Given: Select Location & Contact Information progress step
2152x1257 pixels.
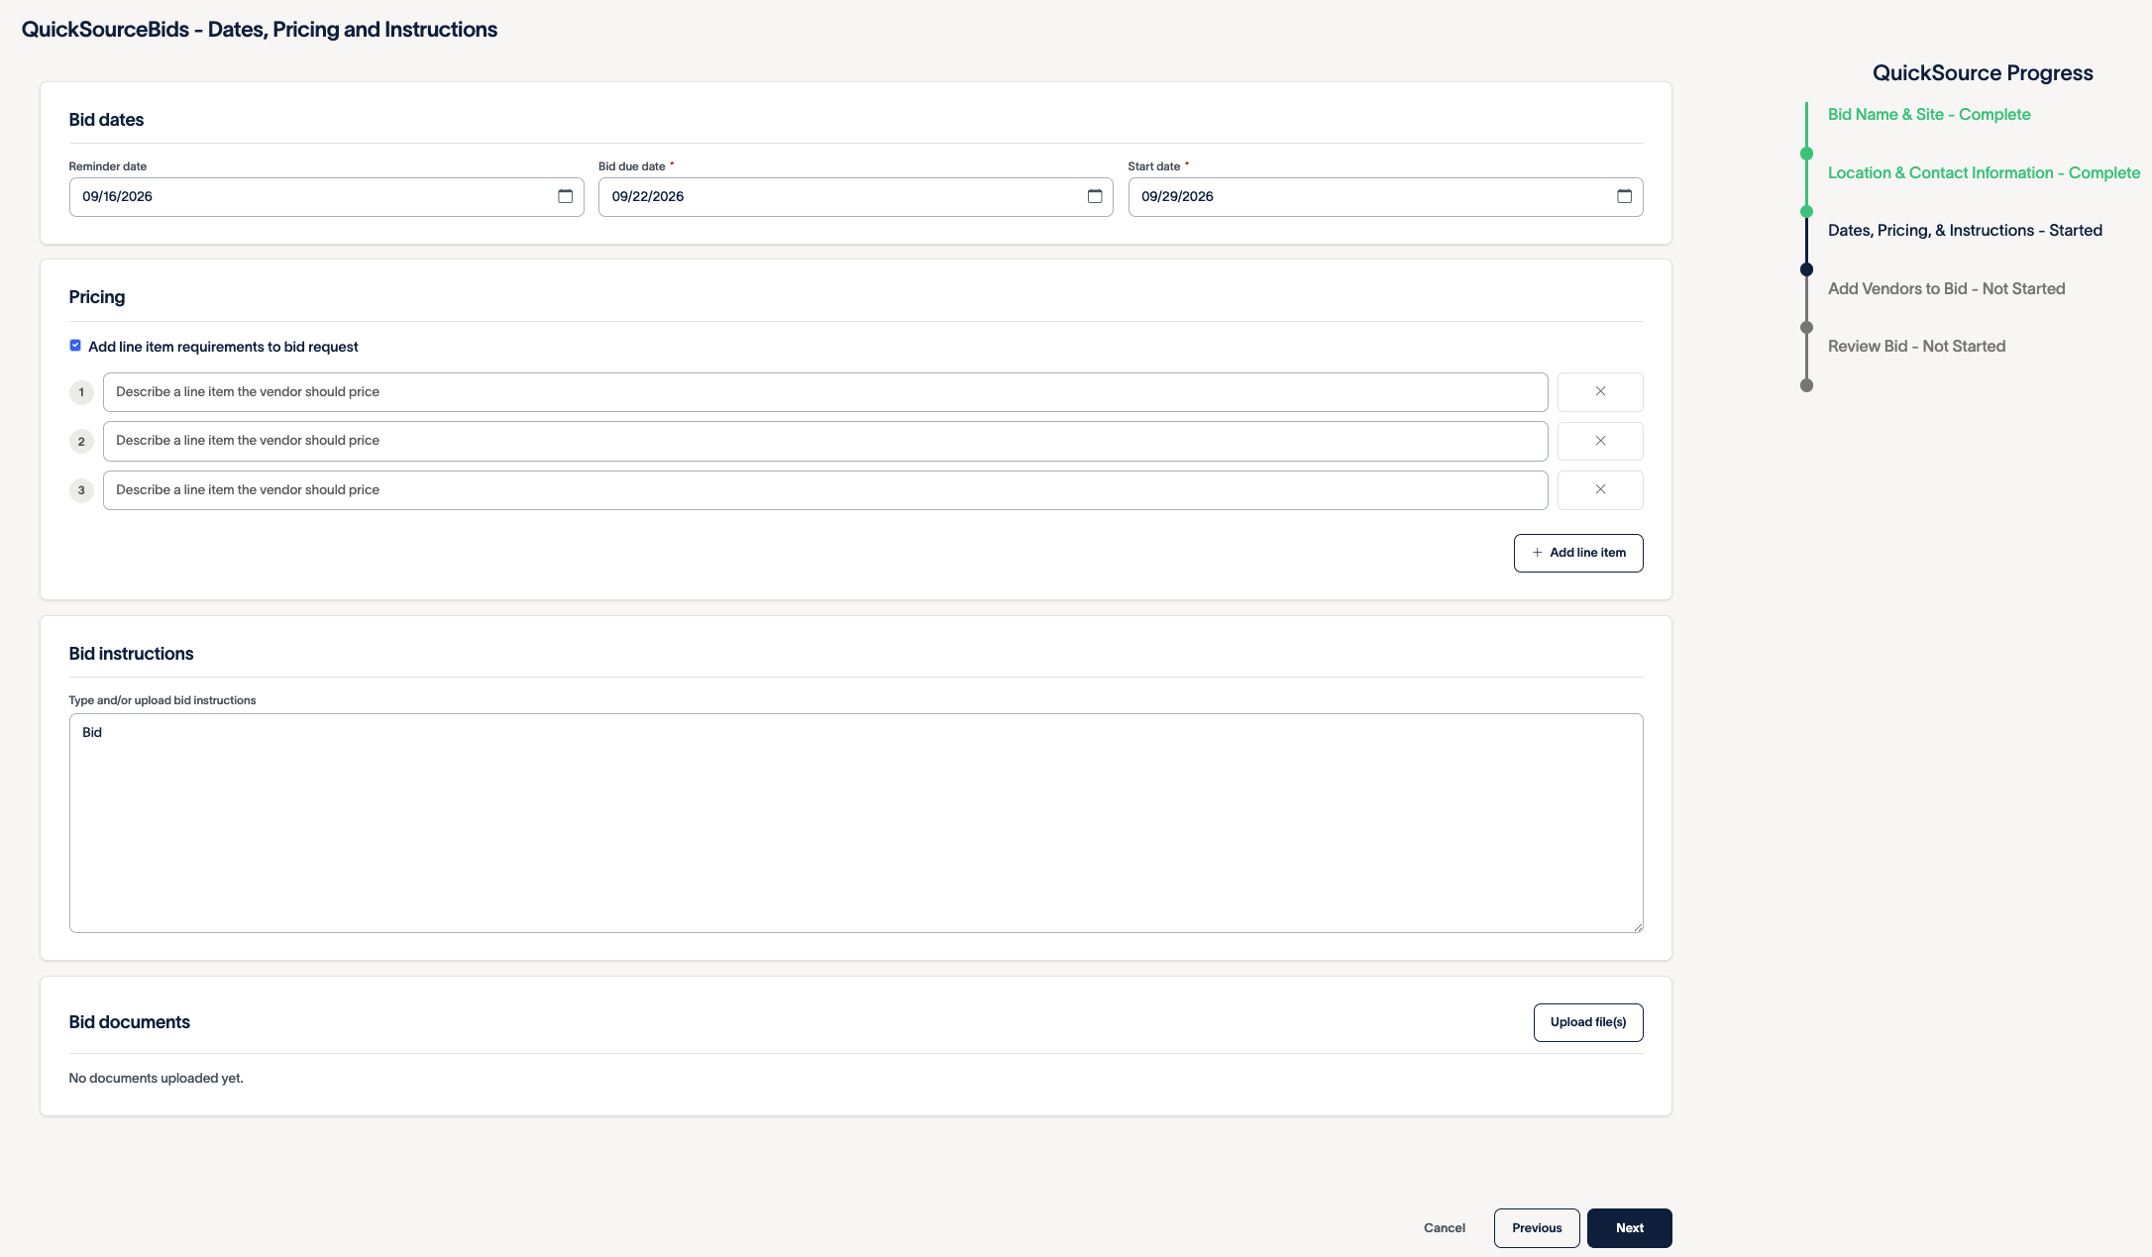Looking at the screenshot, I should [x=1984, y=173].
